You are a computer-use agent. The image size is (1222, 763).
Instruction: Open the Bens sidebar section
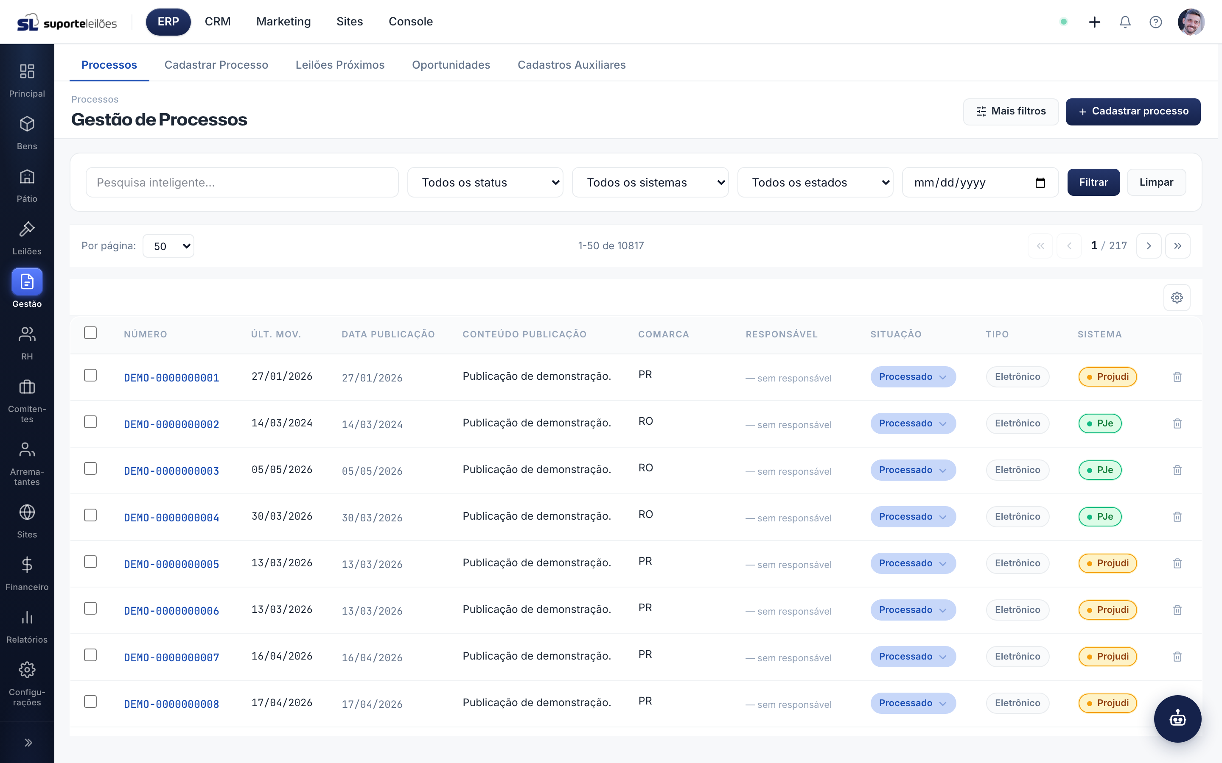(27, 133)
